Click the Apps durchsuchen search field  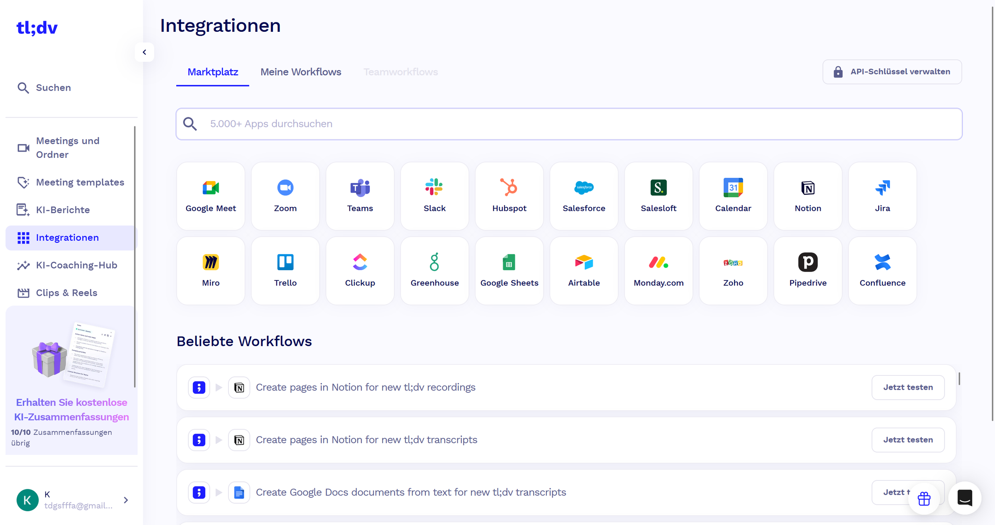[569, 124]
